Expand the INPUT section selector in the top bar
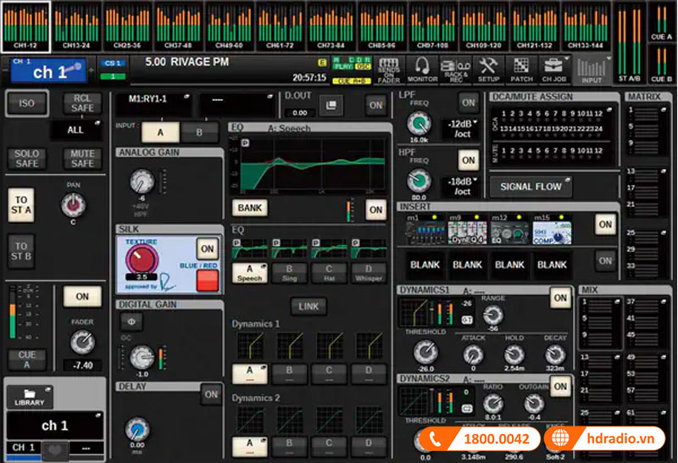This screenshot has width=678, height=463. pos(592,70)
